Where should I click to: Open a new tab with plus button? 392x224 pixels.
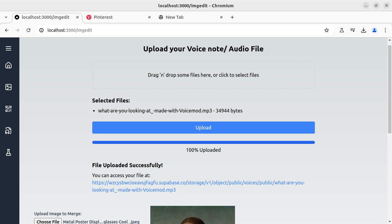tap(232, 17)
